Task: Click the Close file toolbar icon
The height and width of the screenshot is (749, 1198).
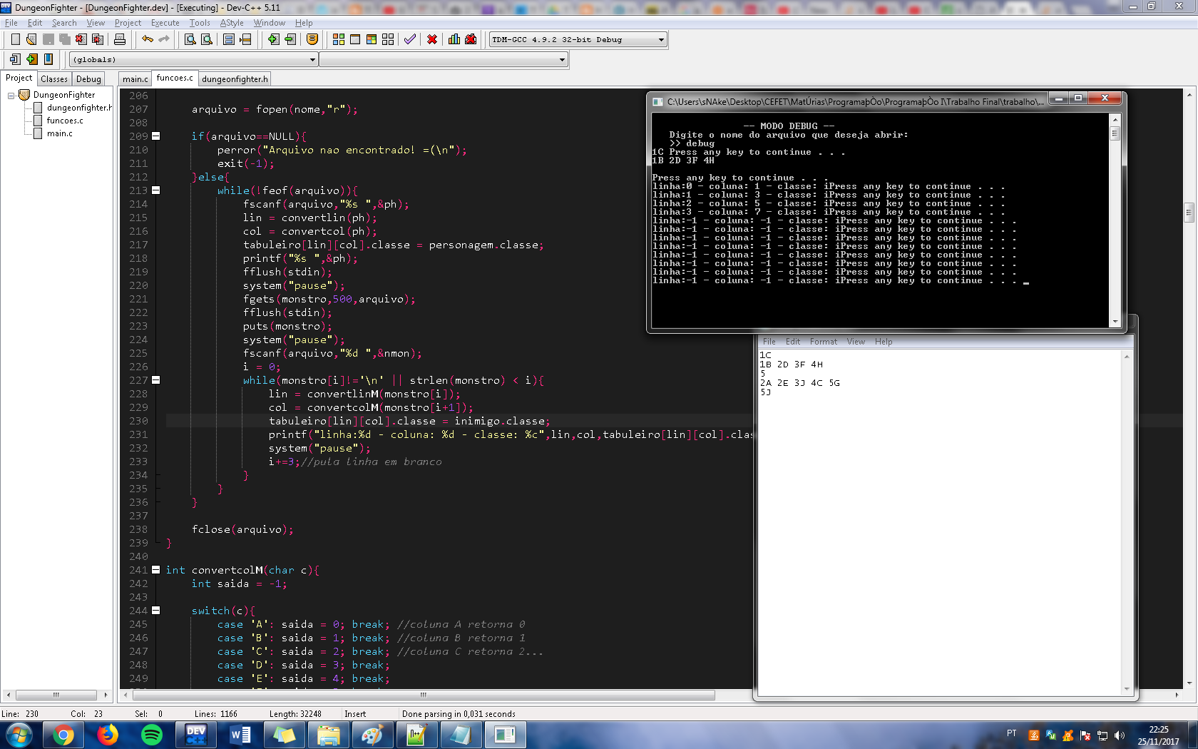Action: (81, 39)
